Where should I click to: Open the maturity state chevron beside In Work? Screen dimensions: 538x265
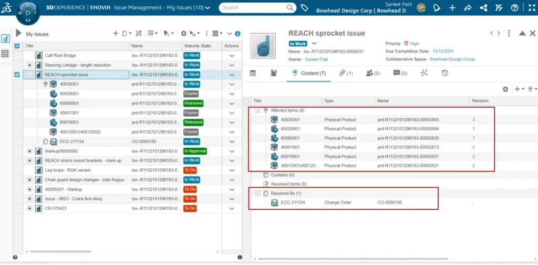click(x=314, y=43)
